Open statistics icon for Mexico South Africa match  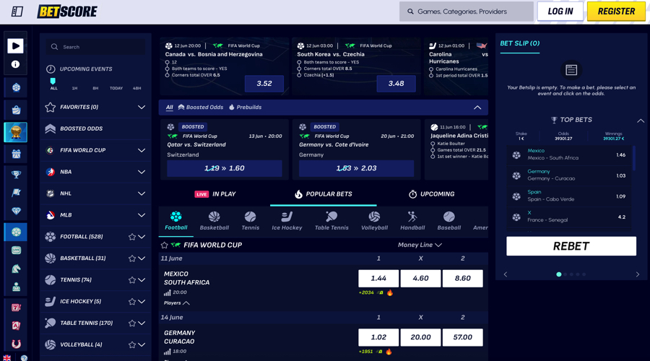pyautogui.click(x=167, y=292)
